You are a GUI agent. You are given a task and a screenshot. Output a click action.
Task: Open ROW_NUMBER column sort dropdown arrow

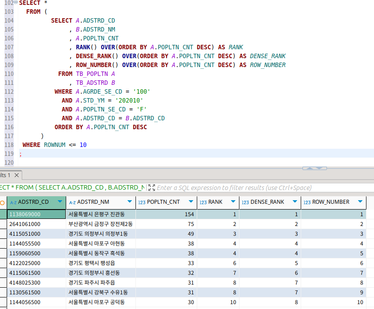(x=360, y=202)
